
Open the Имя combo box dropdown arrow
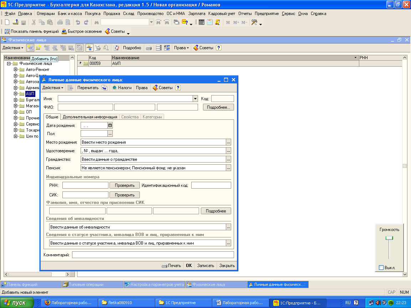tap(195, 99)
